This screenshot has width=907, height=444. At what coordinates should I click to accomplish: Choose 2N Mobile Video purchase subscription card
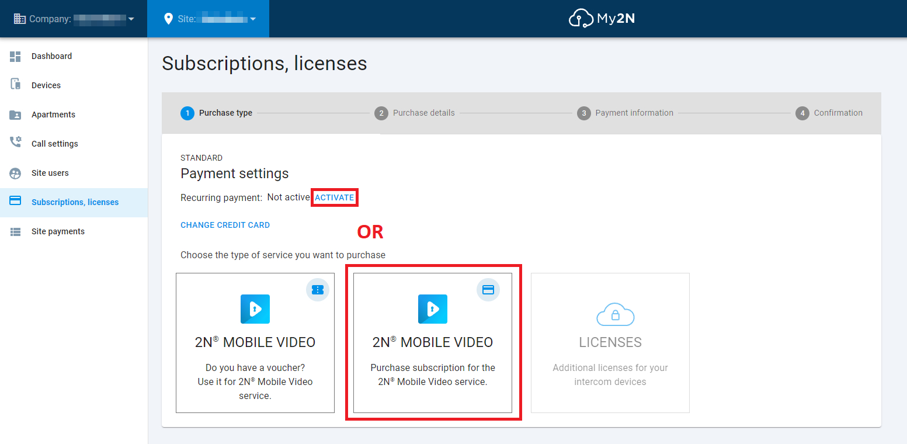[x=433, y=343]
